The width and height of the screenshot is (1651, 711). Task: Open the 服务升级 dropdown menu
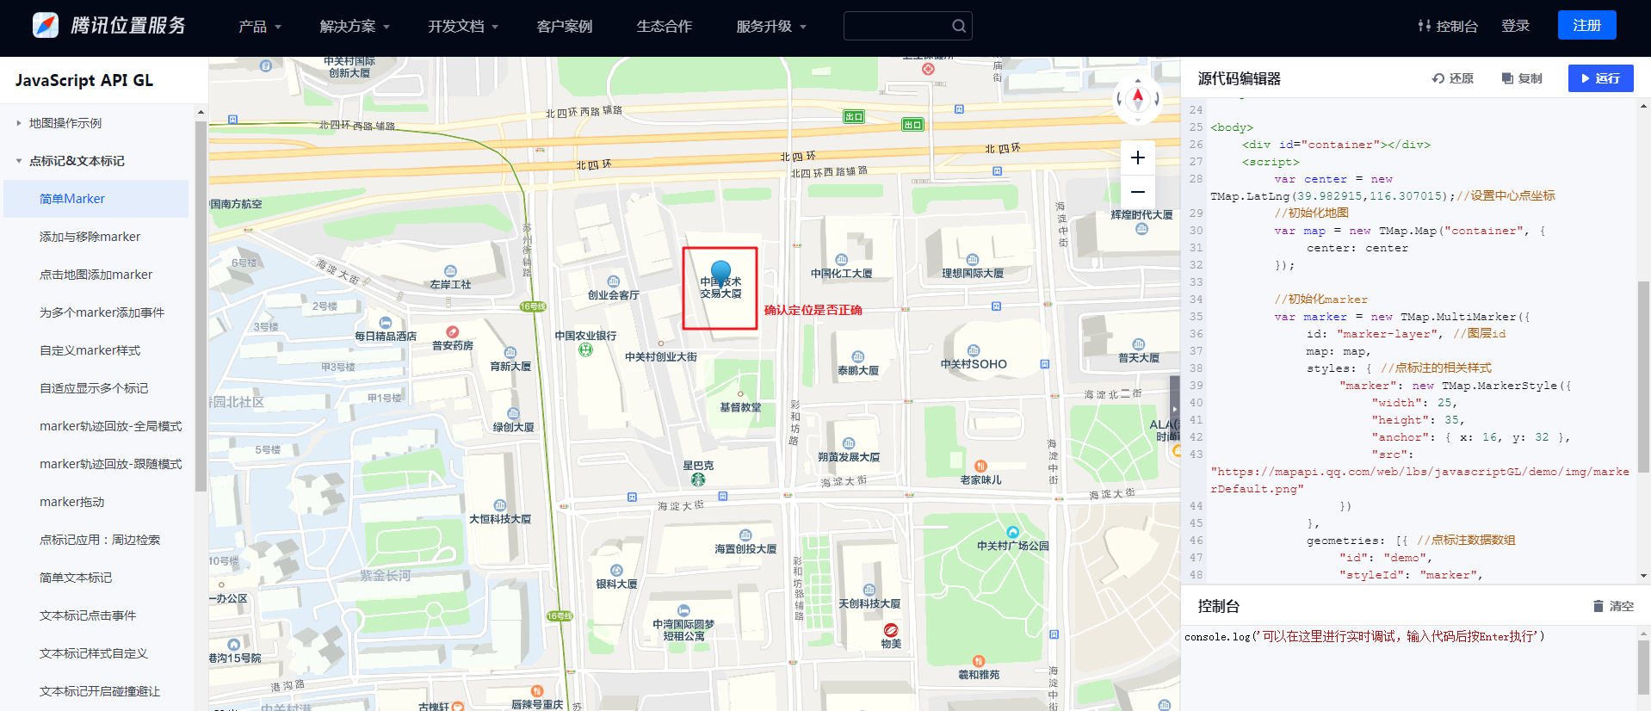point(771,27)
